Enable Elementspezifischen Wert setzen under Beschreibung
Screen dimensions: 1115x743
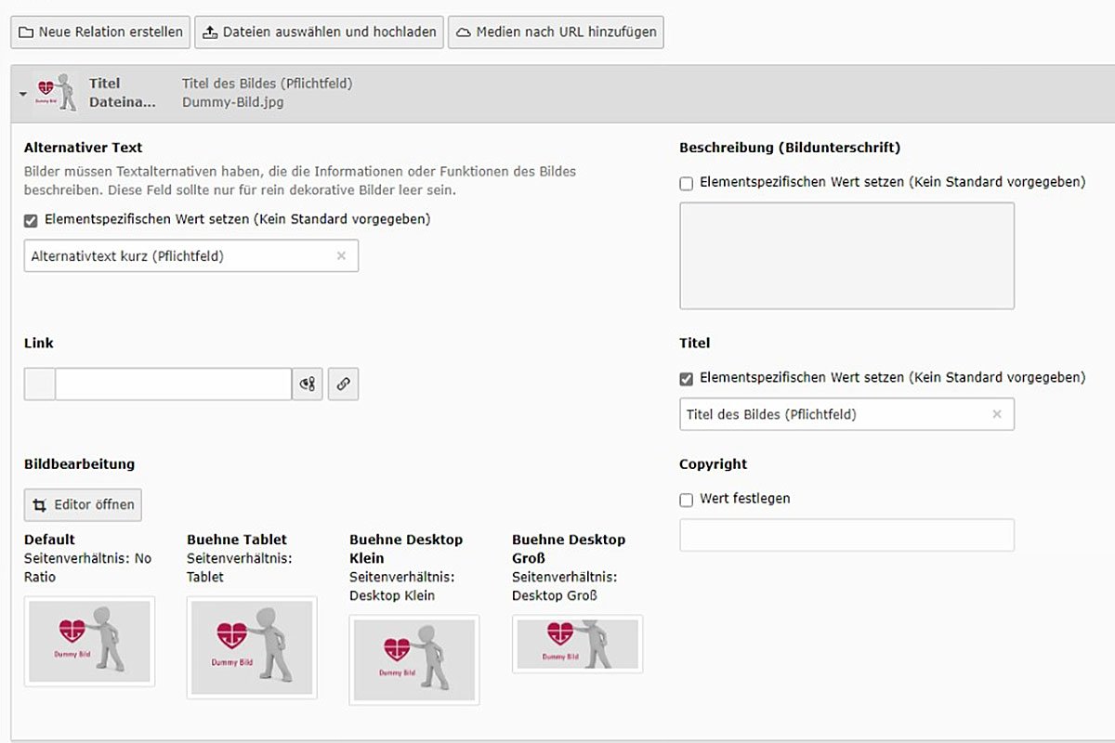point(686,182)
